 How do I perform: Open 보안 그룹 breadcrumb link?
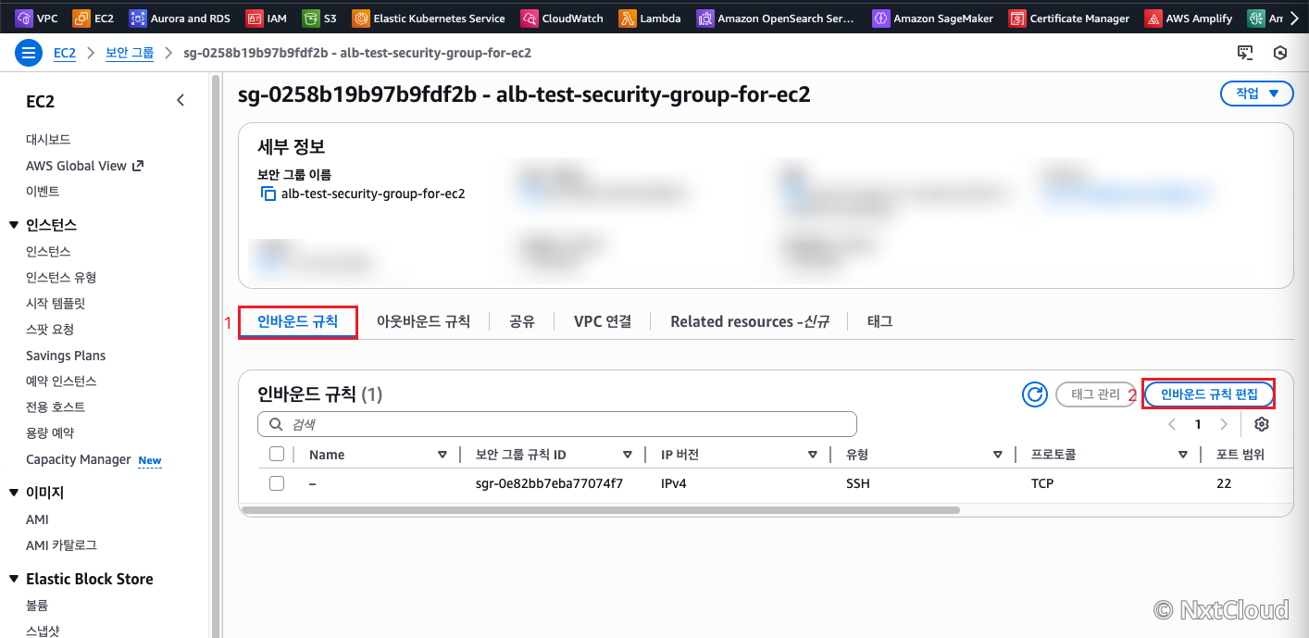coord(130,53)
